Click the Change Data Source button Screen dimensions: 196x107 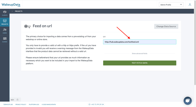pyautogui.click(x=166, y=26)
